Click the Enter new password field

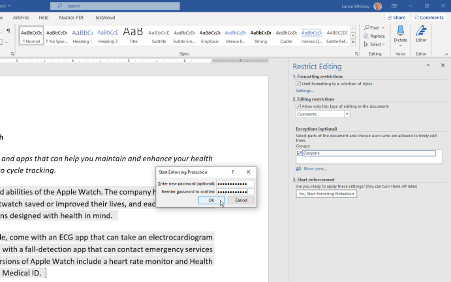click(235, 183)
